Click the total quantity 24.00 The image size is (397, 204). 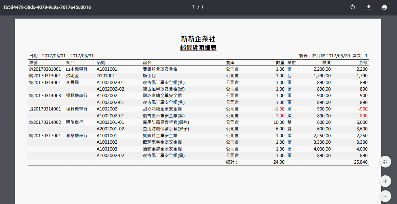[x=279, y=162]
